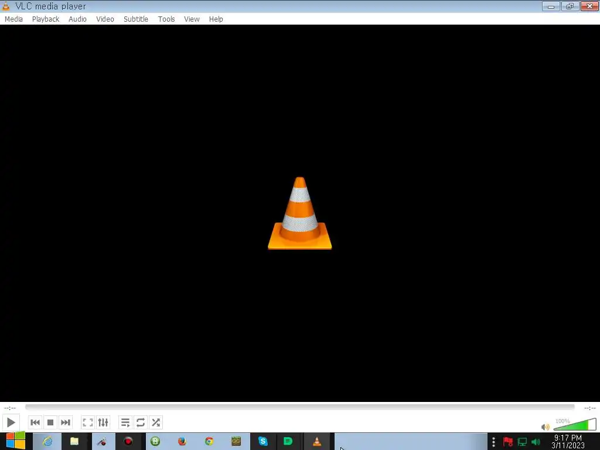Screen dimensions: 600x450
Task: Open network status tray icon
Action: point(522,442)
